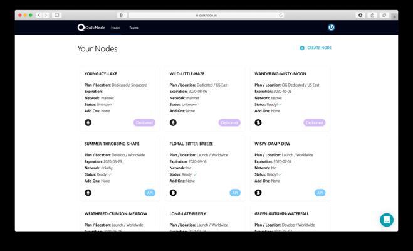Toggle the Safari sidebar button
This screenshot has width=413, height=251.
(56, 15)
